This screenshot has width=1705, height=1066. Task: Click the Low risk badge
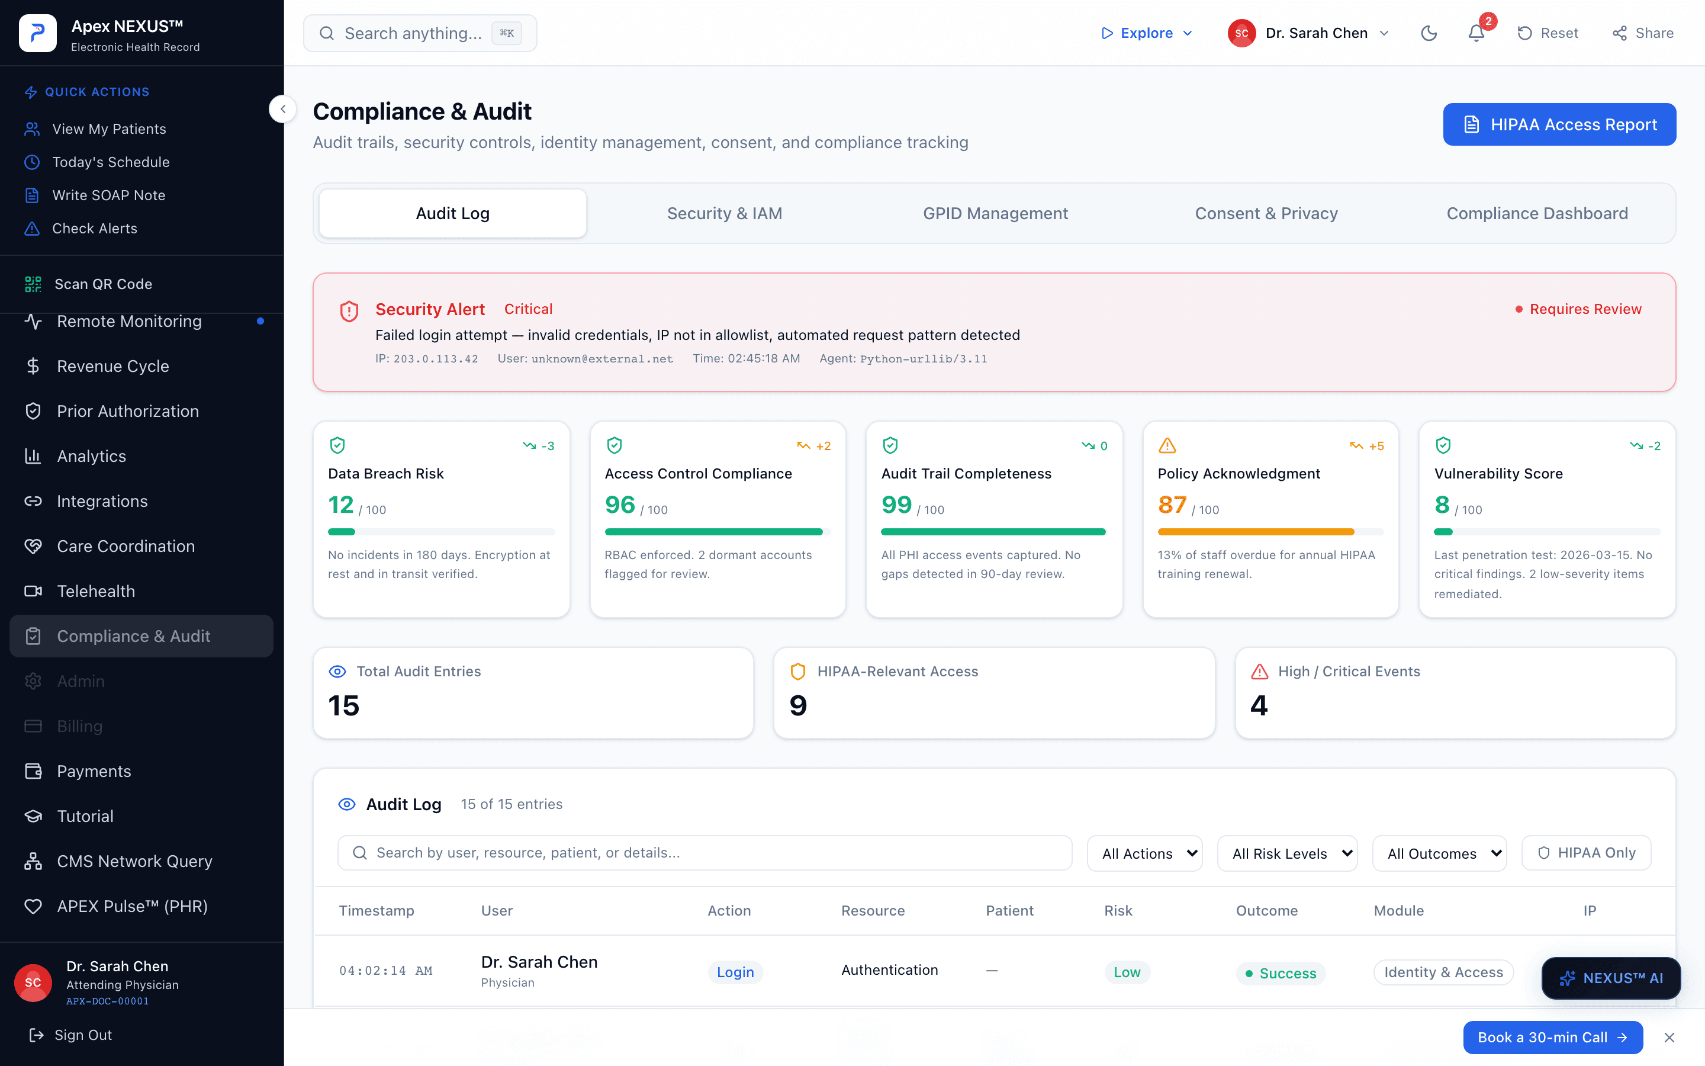(1127, 972)
